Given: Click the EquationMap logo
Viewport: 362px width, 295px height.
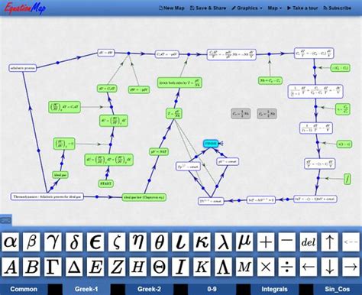Looking at the screenshot, I should (25, 8).
